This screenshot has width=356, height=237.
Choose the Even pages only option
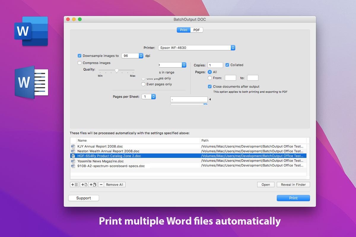click(144, 84)
